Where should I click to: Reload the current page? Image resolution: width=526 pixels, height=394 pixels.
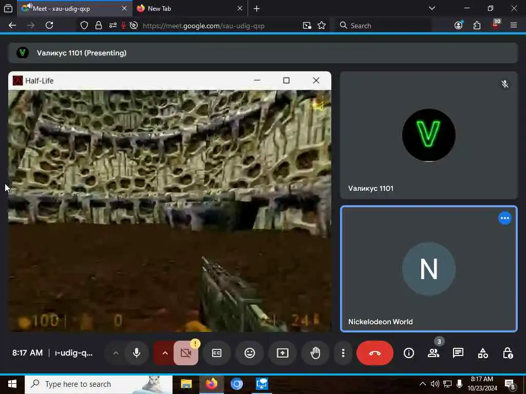(x=49, y=26)
